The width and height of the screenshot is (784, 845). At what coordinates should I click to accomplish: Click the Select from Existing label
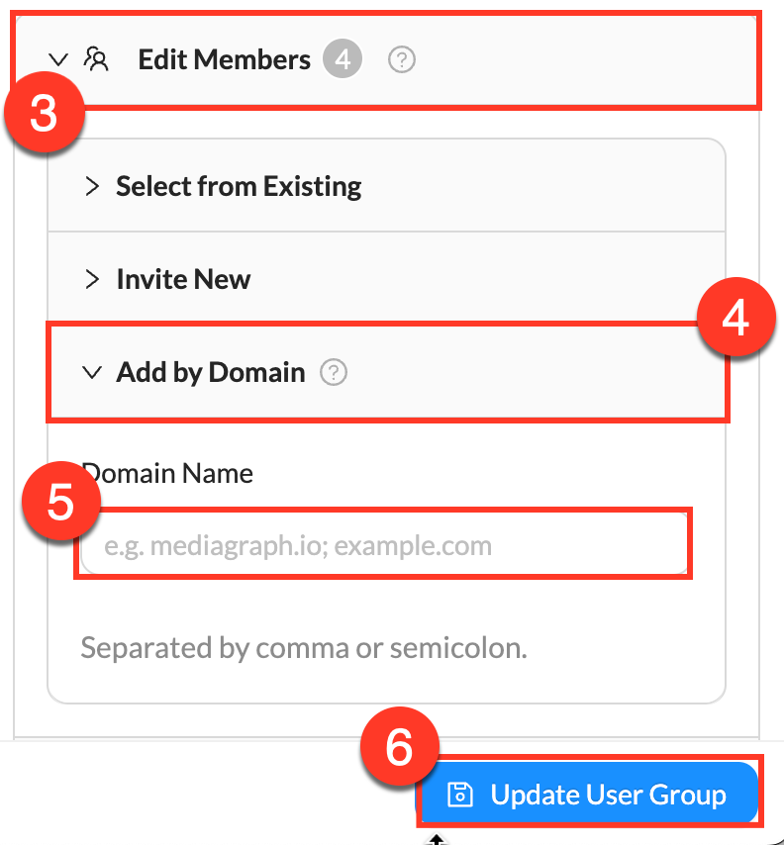(238, 185)
